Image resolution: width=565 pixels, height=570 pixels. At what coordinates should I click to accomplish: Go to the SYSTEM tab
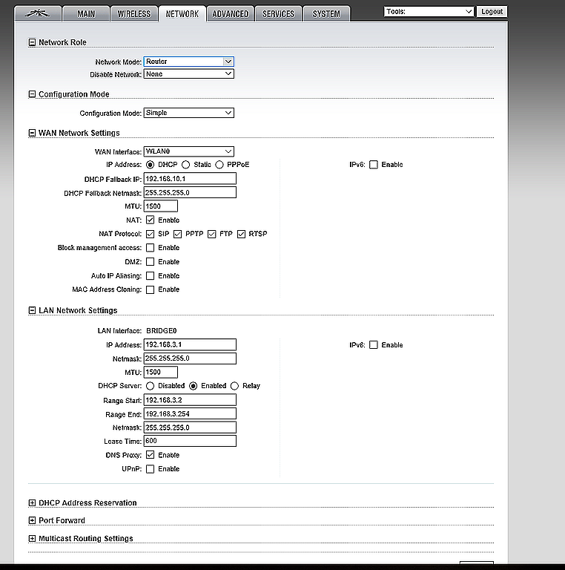coord(326,13)
